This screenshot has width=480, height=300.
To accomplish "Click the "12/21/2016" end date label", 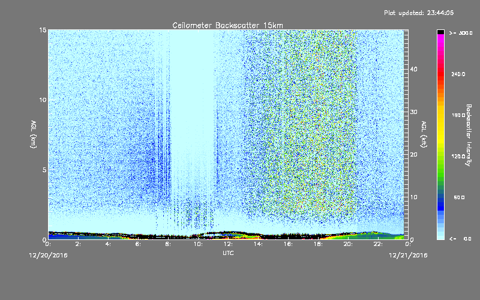I will [408, 256].
